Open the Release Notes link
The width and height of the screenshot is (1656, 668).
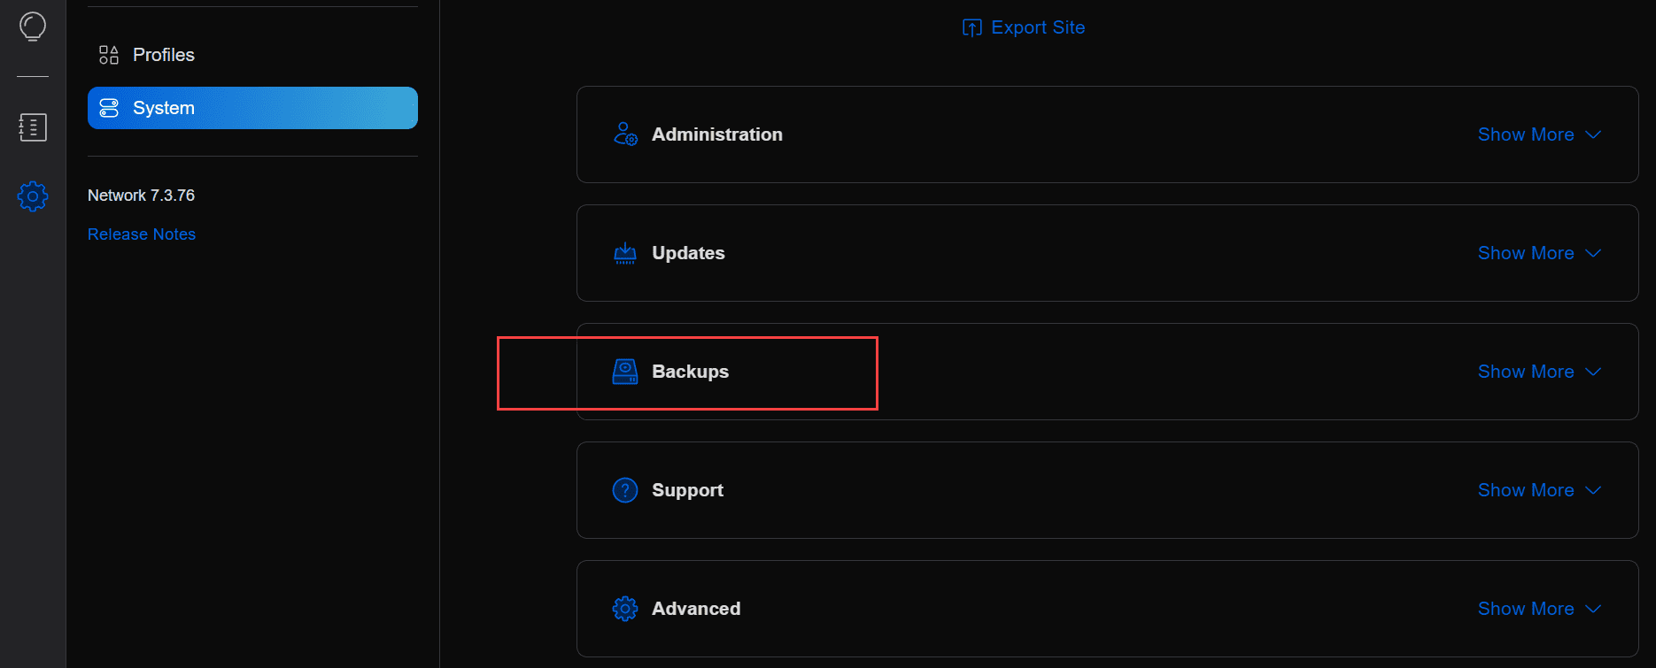click(x=142, y=234)
